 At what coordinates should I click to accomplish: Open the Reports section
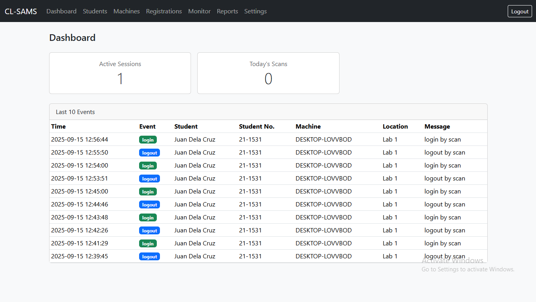227,11
